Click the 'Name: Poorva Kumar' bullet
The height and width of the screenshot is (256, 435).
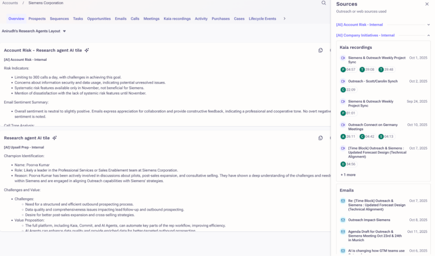click(x=32, y=165)
